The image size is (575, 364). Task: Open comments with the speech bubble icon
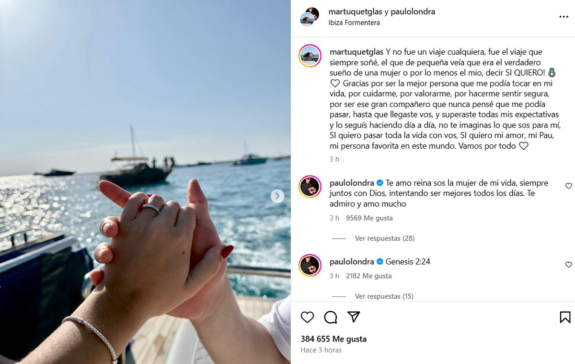[x=331, y=317]
